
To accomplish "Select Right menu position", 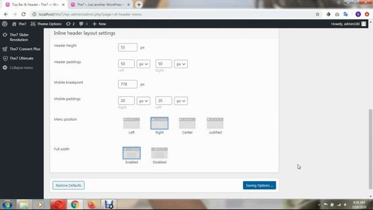I will click(159, 123).
